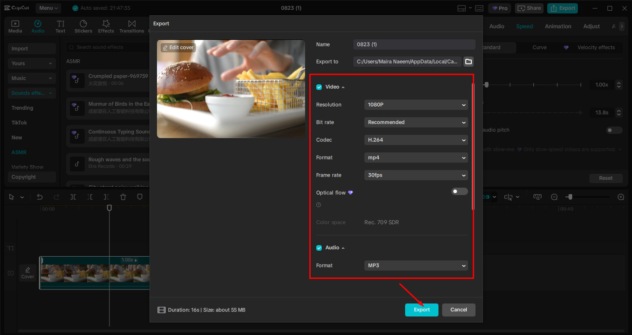Image resolution: width=632 pixels, height=335 pixels.
Task: Toggle the Optical flow switch
Action: coord(459,191)
